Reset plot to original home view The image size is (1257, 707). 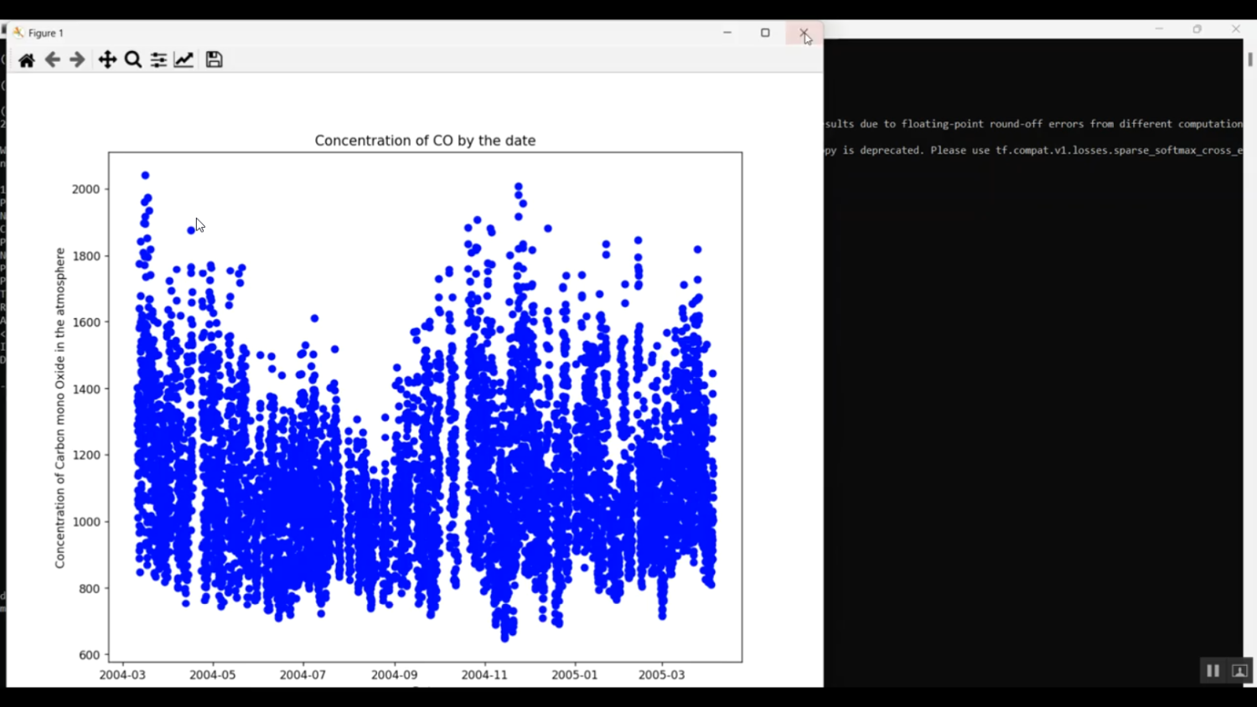coord(27,60)
